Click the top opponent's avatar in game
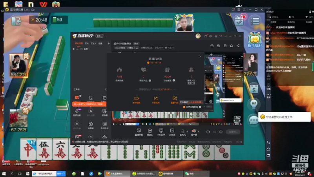The height and width of the screenshot is (177, 314). (184, 23)
